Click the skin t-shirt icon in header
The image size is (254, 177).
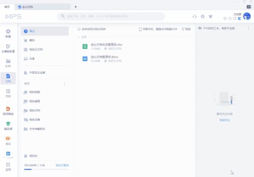210,16
